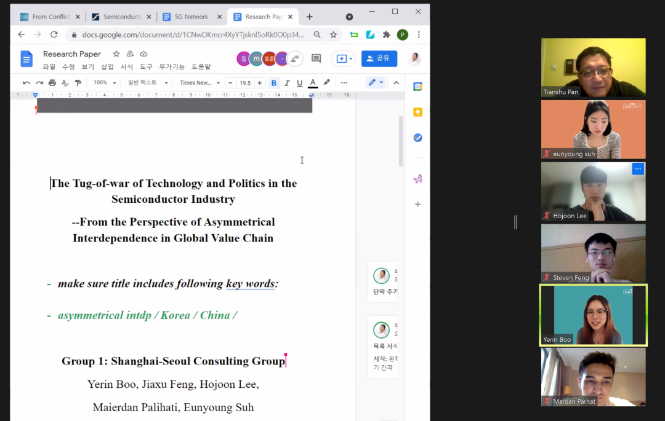Get add-ons with plus icon
665x421 pixels.
(417, 205)
